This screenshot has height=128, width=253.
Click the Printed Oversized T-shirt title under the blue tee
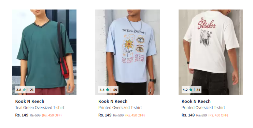[120, 108]
